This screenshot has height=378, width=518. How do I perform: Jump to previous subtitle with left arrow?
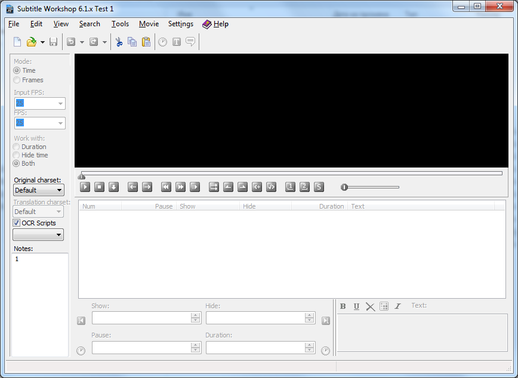tap(133, 187)
